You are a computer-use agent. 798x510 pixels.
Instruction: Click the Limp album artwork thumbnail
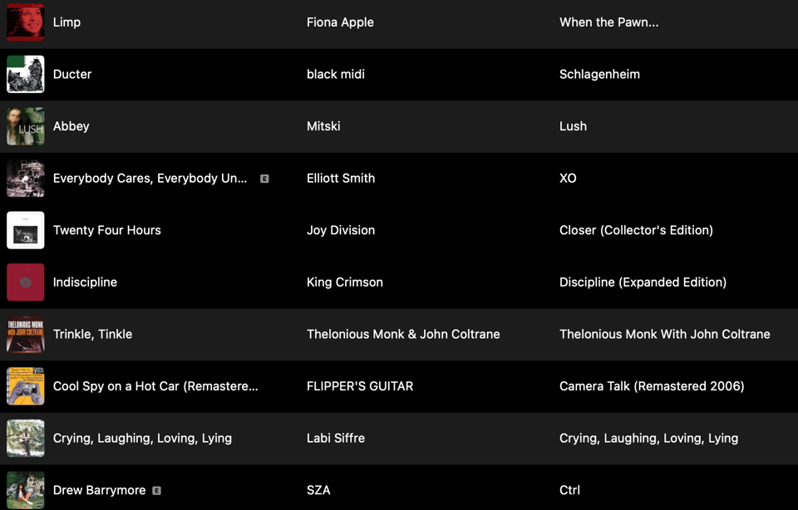pos(26,22)
